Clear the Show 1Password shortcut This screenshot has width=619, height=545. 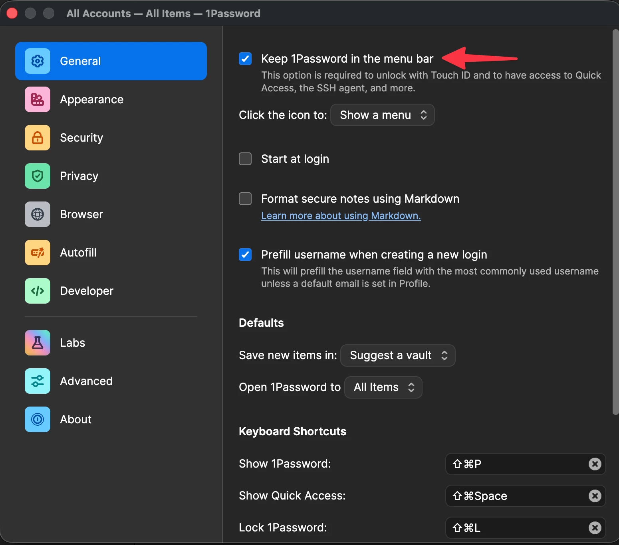pos(595,464)
